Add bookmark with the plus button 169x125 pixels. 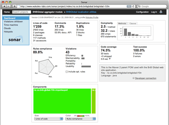point(15,6)
